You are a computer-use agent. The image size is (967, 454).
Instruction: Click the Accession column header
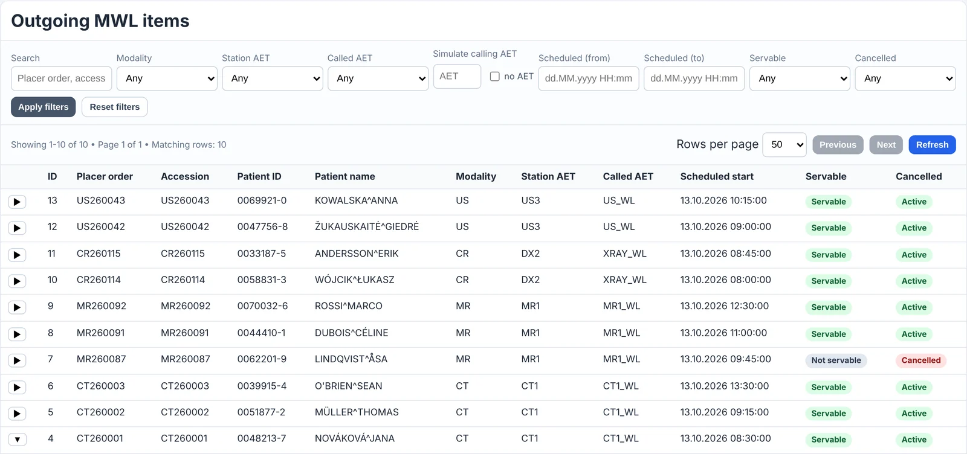[185, 176]
